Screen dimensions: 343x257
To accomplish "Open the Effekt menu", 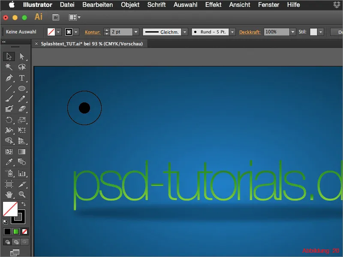I will point(213,5).
